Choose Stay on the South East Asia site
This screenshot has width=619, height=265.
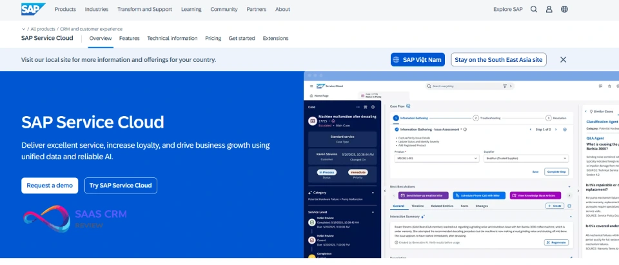click(x=498, y=60)
